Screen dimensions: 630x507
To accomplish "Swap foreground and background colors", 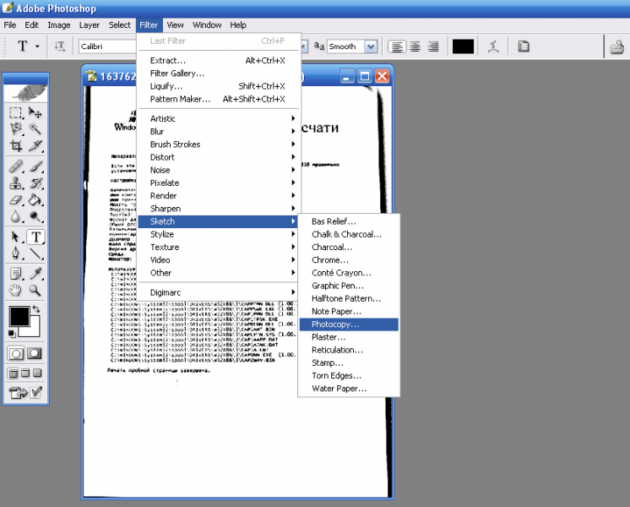I will click(x=35, y=308).
